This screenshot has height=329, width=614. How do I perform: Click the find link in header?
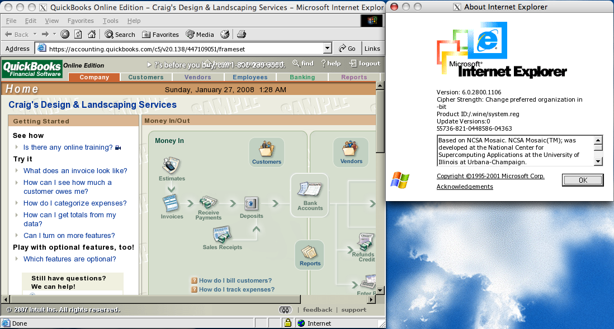coord(303,63)
